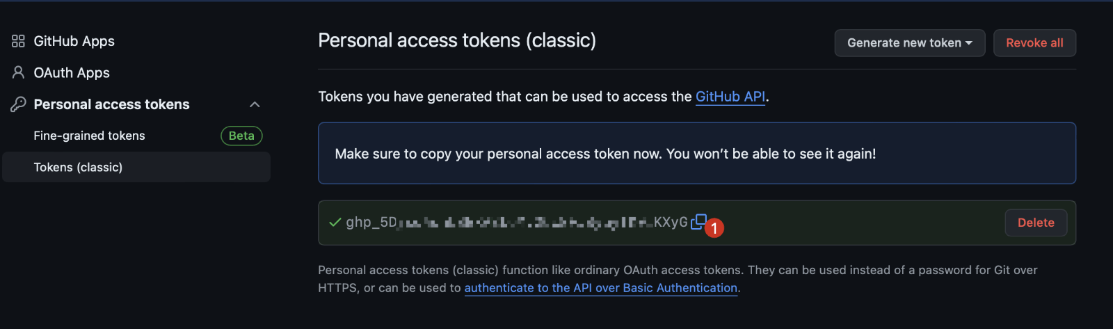Navigate to OAuth Apps
This screenshot has width=1113, height=329.
point(72,72)
